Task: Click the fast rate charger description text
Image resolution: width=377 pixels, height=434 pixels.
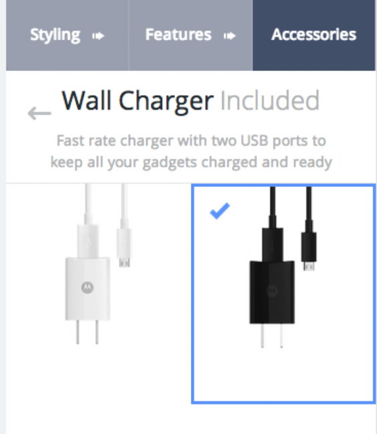Action: [x=191, y=151]
